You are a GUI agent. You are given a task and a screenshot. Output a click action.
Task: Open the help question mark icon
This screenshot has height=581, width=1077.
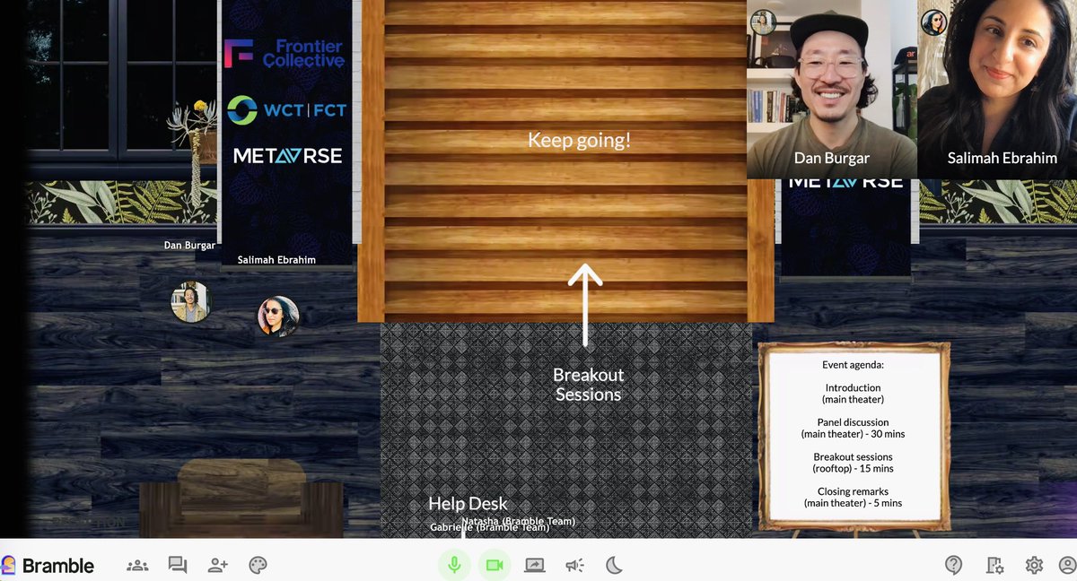click(954, 565)
